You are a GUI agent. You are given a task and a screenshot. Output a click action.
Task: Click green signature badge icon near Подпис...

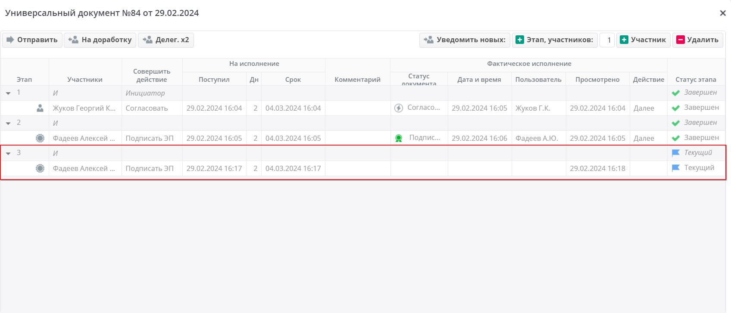click(399, 138)
